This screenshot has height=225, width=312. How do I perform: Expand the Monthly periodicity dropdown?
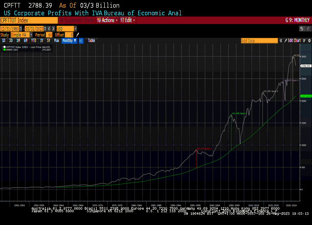[69, 41]
